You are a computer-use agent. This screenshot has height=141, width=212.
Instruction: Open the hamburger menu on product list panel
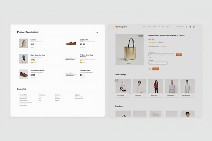click(x=97, y=32)
